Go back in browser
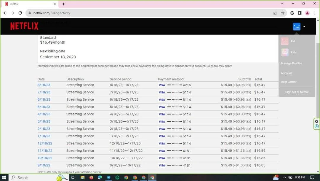This screenshot has height=181, width=320. (x=5, y=13)
